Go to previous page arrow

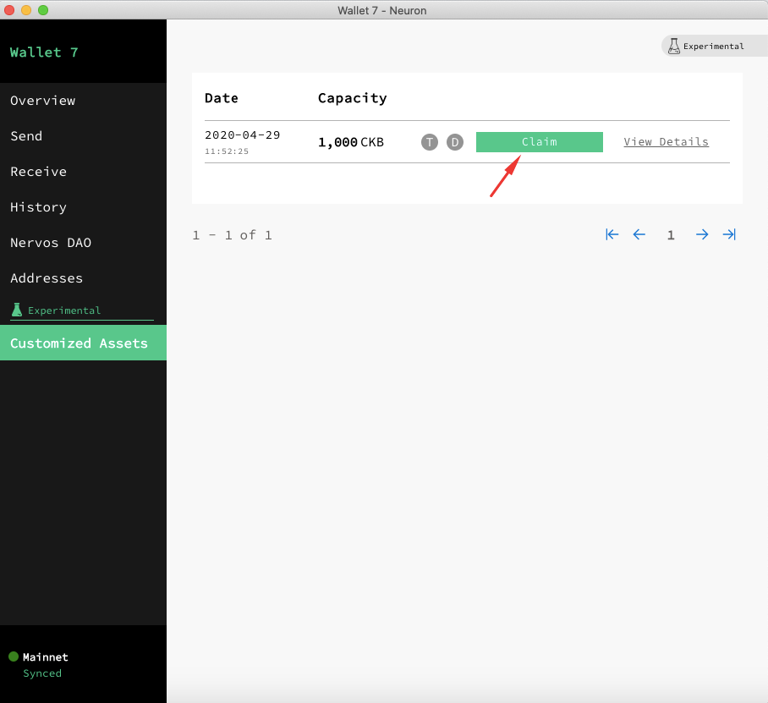tap(639, 235)
